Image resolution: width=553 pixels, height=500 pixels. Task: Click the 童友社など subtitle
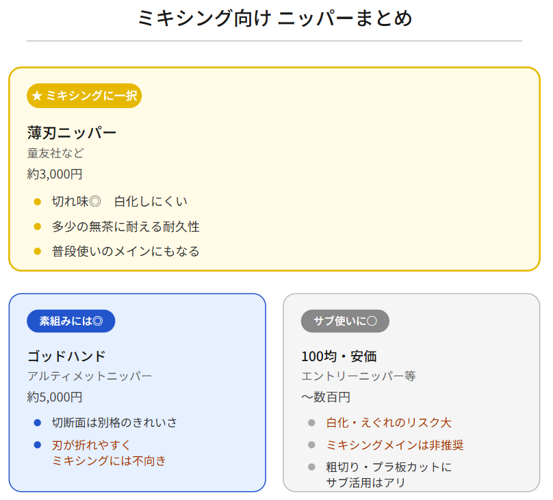click(x=55, y=153)
